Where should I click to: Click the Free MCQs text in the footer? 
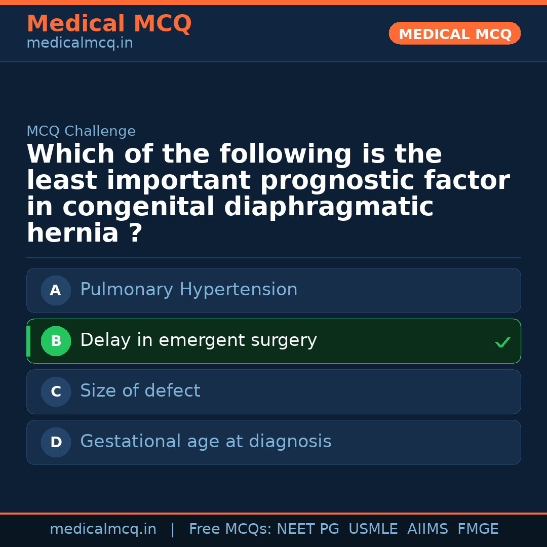(230, 529)
